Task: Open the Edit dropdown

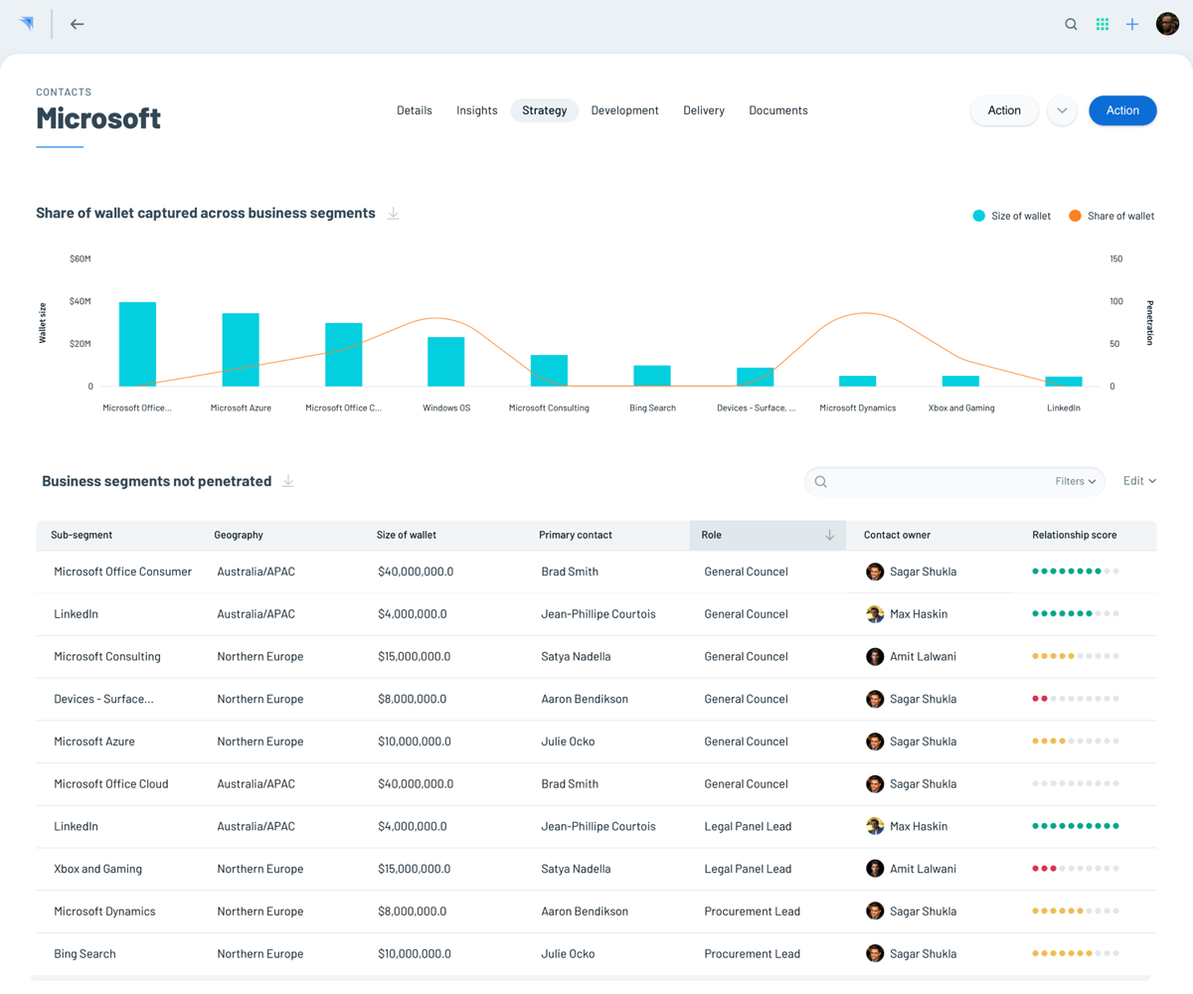Action: click(x=1139, y=481)
